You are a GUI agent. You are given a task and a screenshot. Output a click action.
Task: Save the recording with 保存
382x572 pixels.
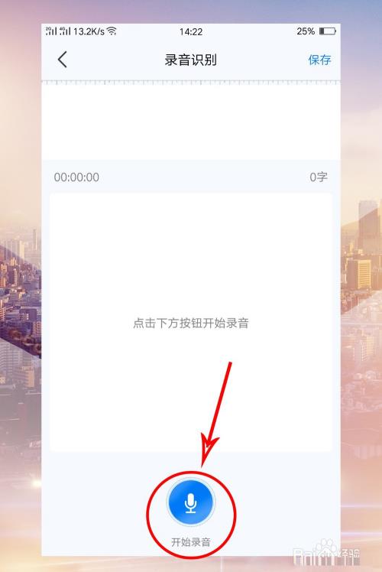pos(319,60)
